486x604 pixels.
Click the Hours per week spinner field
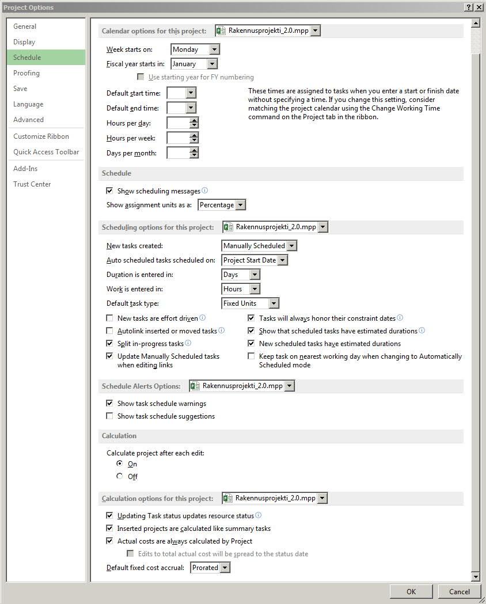pyautogui.click(x=183, y=138)
